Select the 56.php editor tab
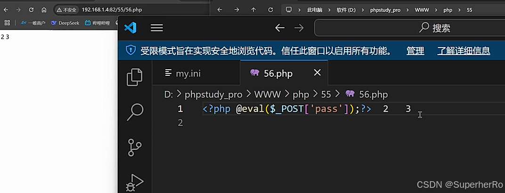The width and height of the screenshot is (505, 193). coord(284,73)
